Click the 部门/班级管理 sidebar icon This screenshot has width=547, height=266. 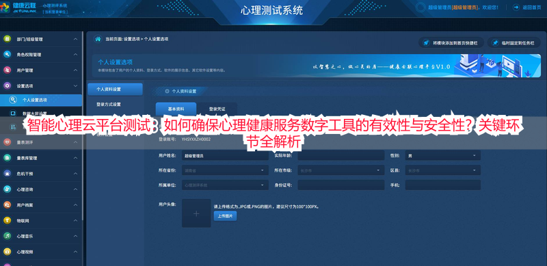click(x=7, y=39)
